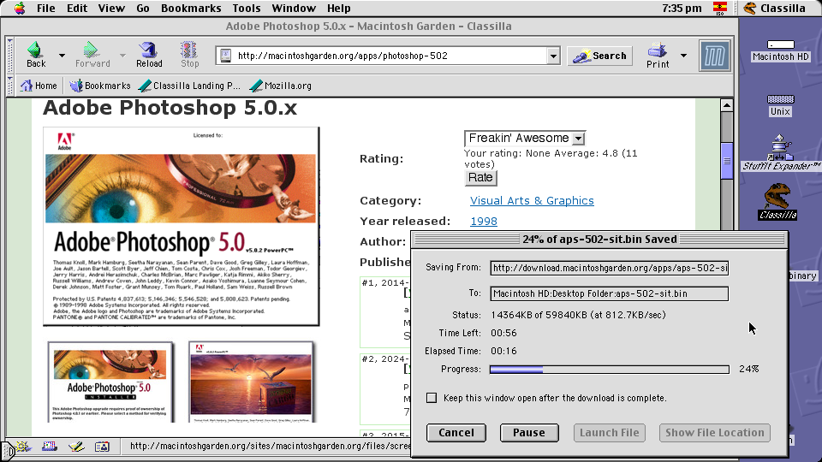822x462 pixels.
Task: Click the Print printer icon
Action: (x=658, y=50)
